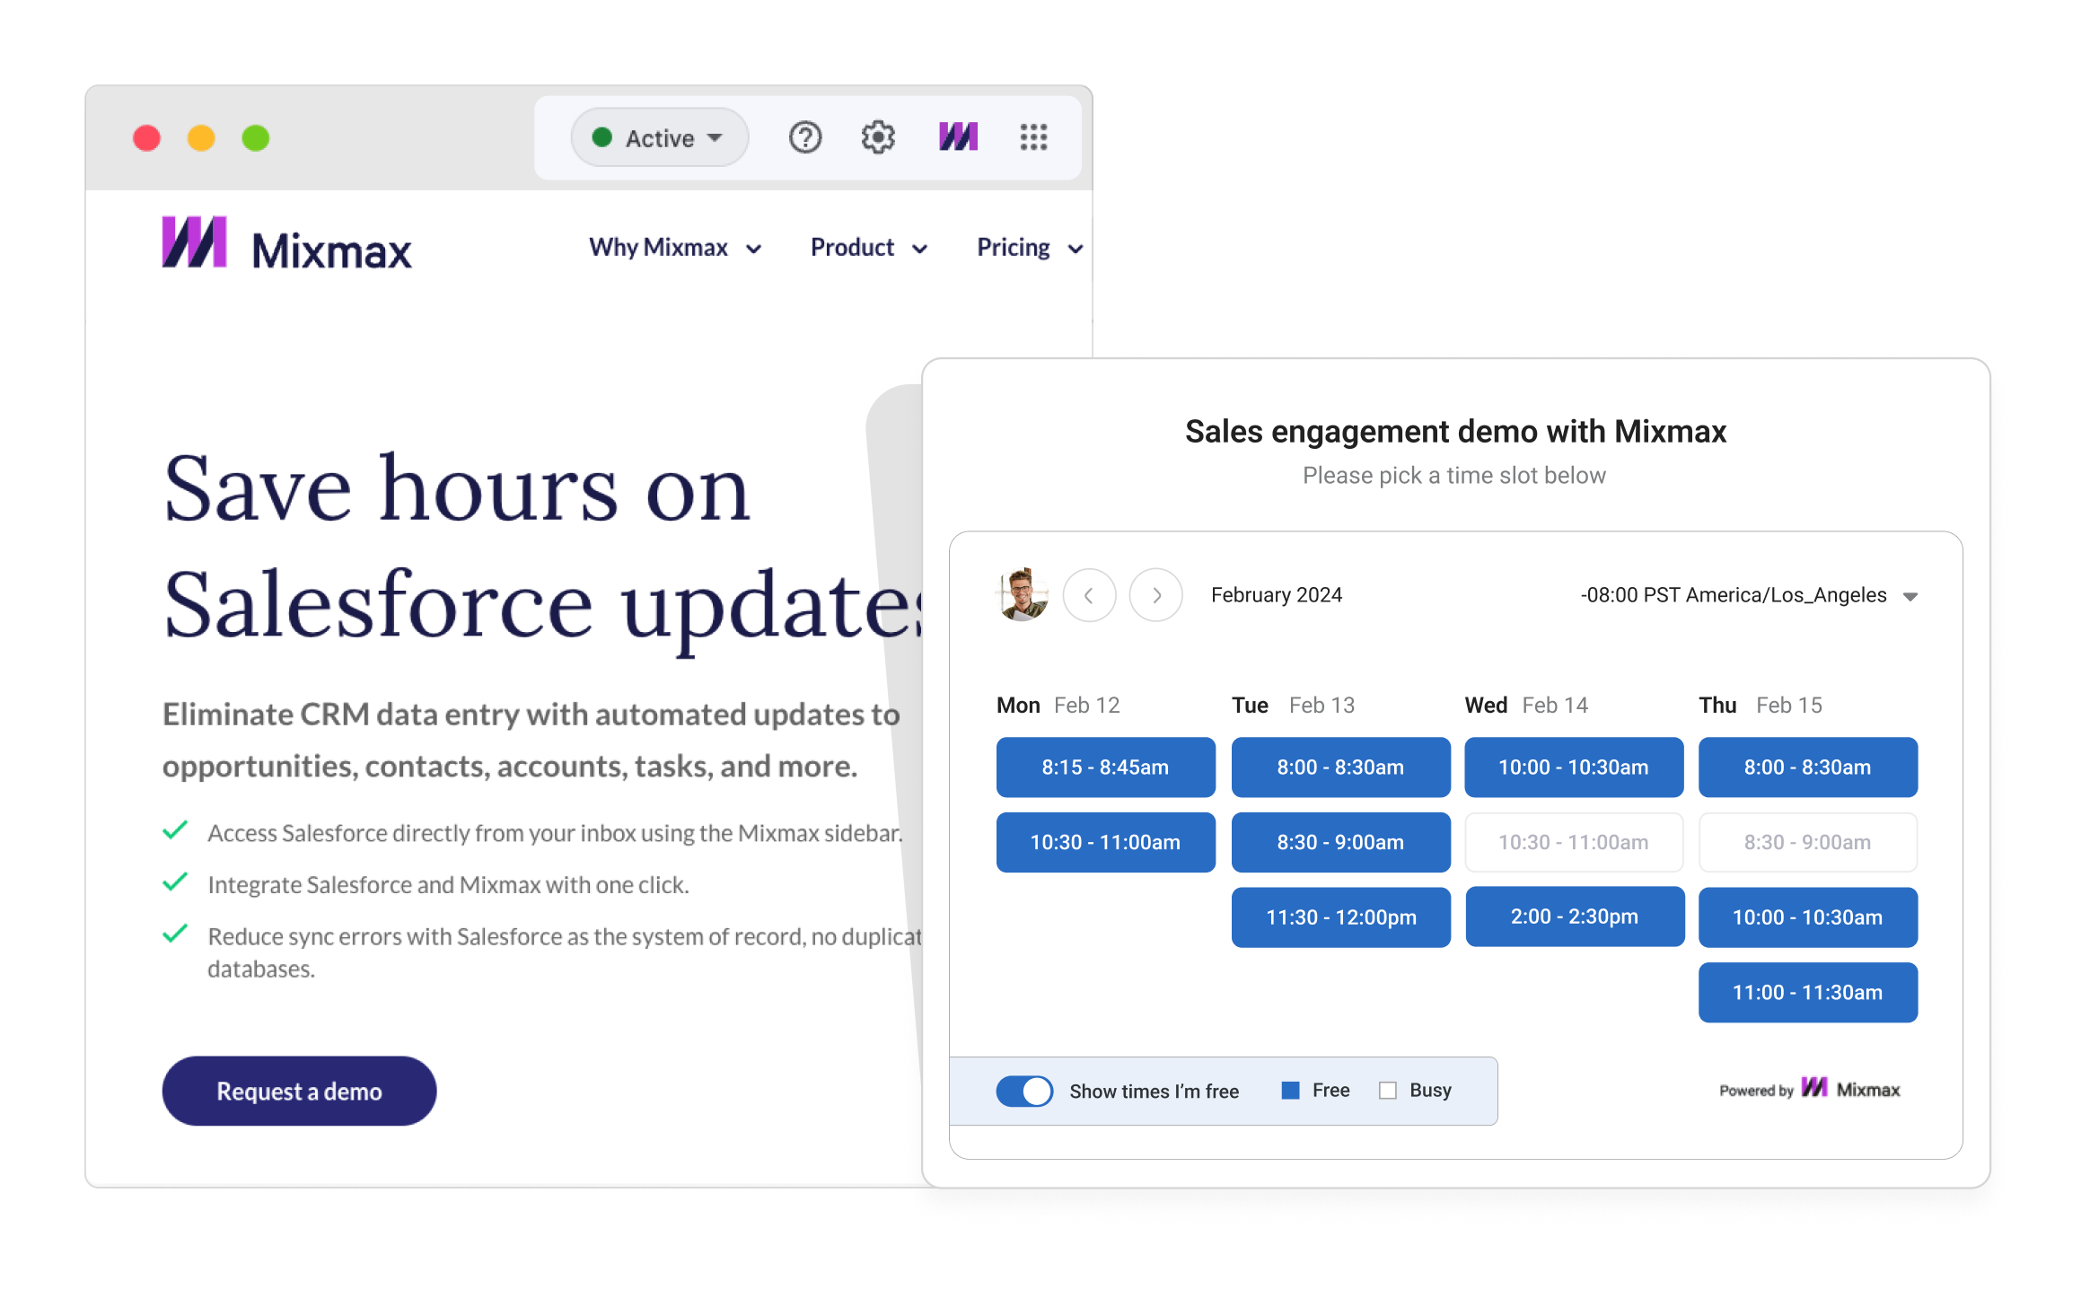Click the Mon Feb 12 column header
Viewport: 2081px width, 1307px height.
(1058, 705)
